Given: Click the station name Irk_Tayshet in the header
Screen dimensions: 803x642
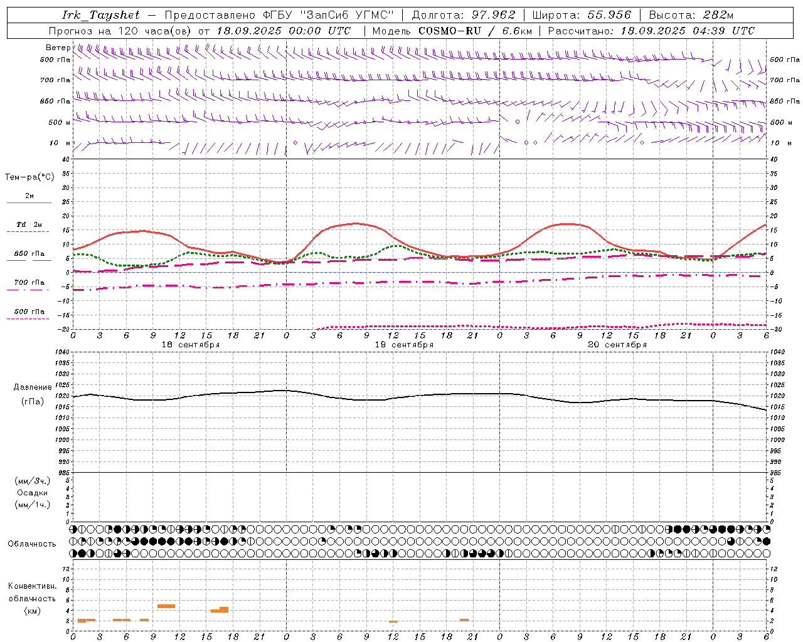Looking at the screenshot, I should [x=101, y=15].
